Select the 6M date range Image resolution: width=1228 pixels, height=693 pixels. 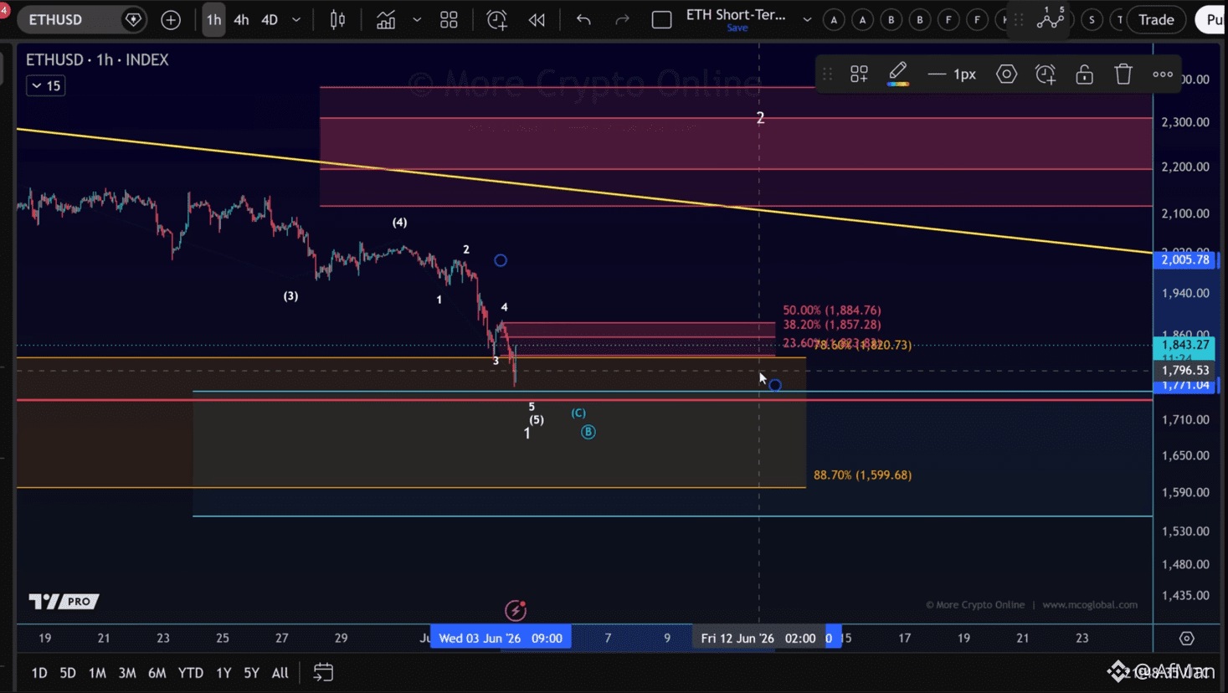coord(157,672)
